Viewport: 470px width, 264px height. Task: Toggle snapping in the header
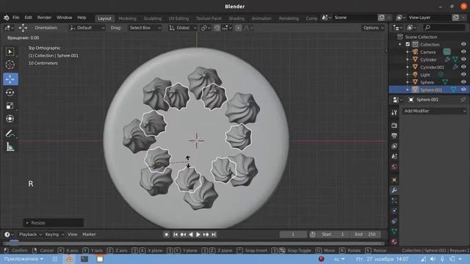coord(217,28)
